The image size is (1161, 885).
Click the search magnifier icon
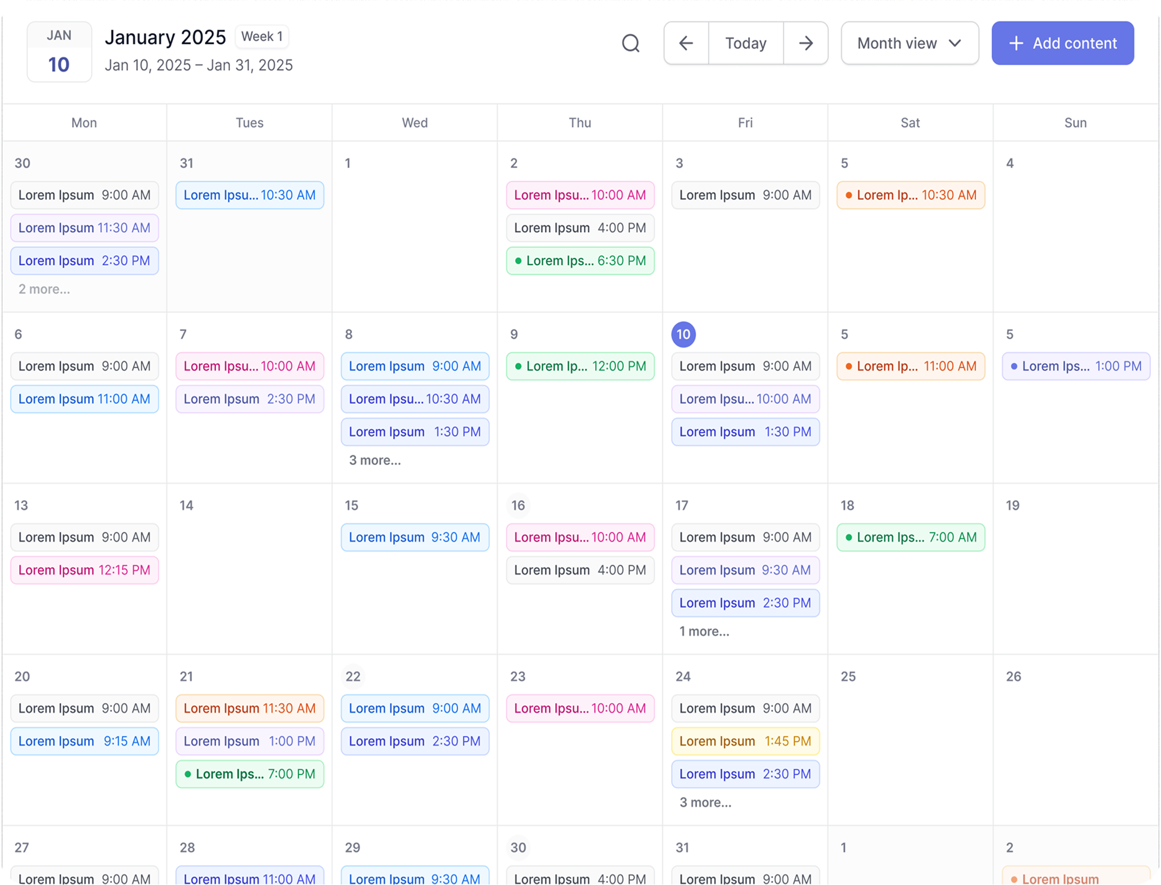631,43
